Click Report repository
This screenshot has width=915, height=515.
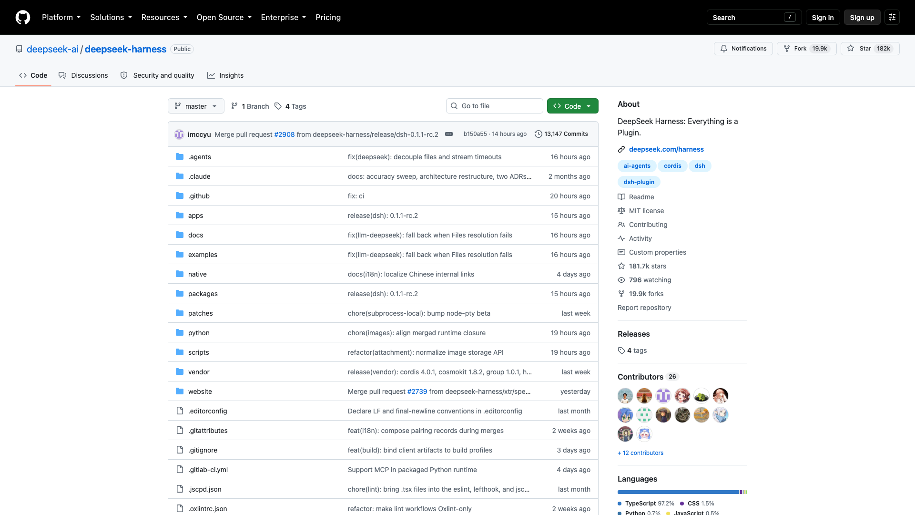click(x=644, y=308)
